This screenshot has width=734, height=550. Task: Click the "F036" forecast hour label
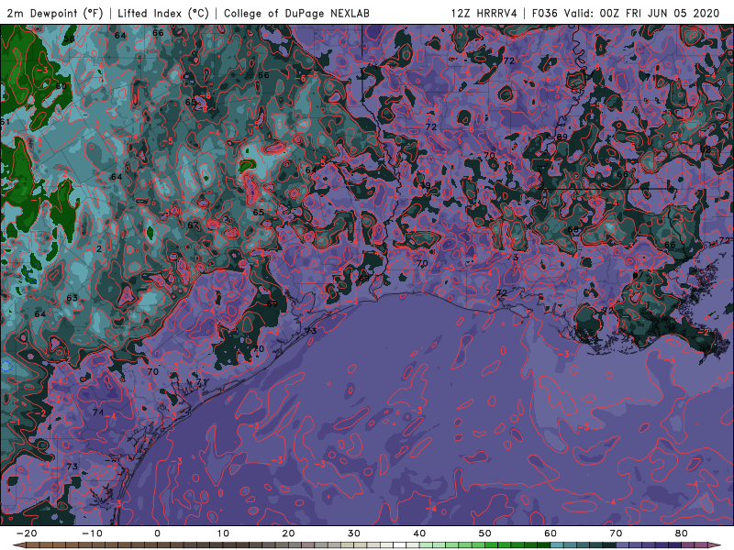(544, 13)
